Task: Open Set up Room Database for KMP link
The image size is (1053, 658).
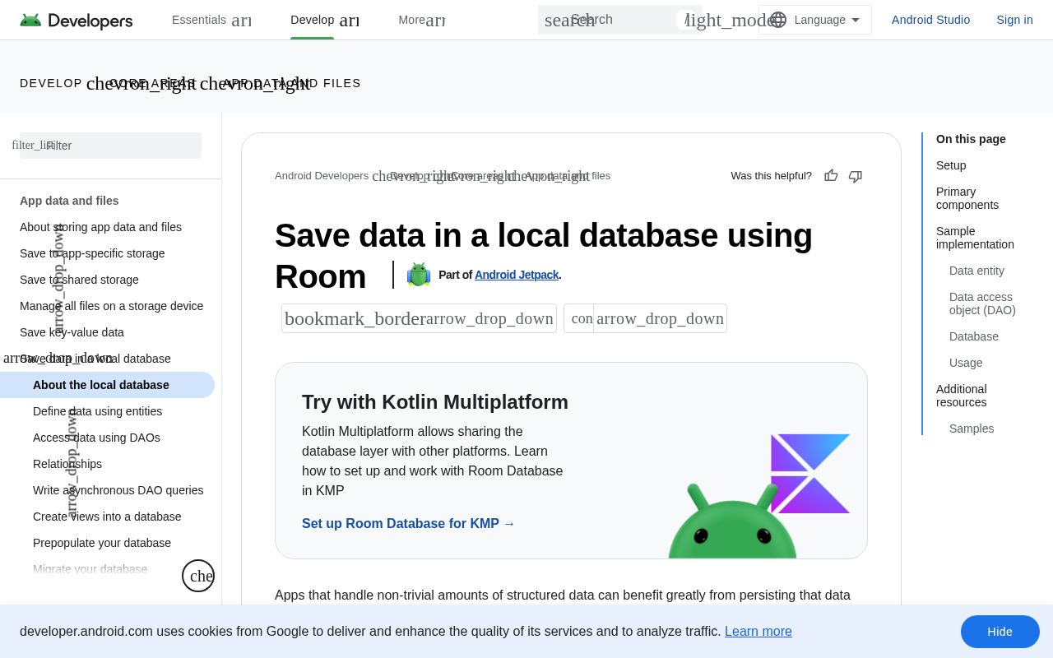Action: pyautogui.click(x=408, y=523)
